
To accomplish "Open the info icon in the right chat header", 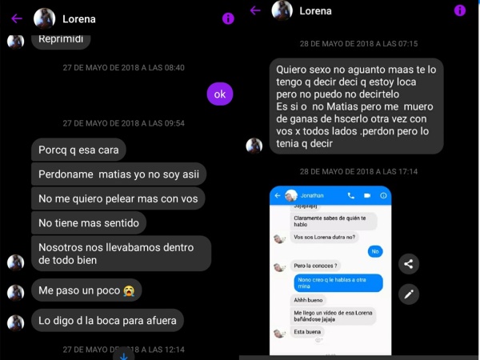I will [459, 10].
